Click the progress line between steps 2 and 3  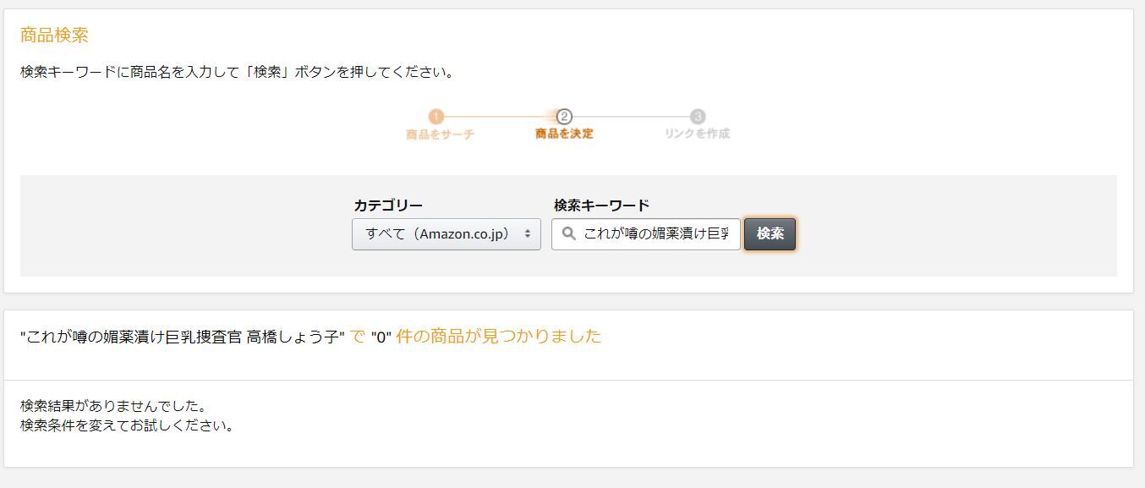(631, 117)
